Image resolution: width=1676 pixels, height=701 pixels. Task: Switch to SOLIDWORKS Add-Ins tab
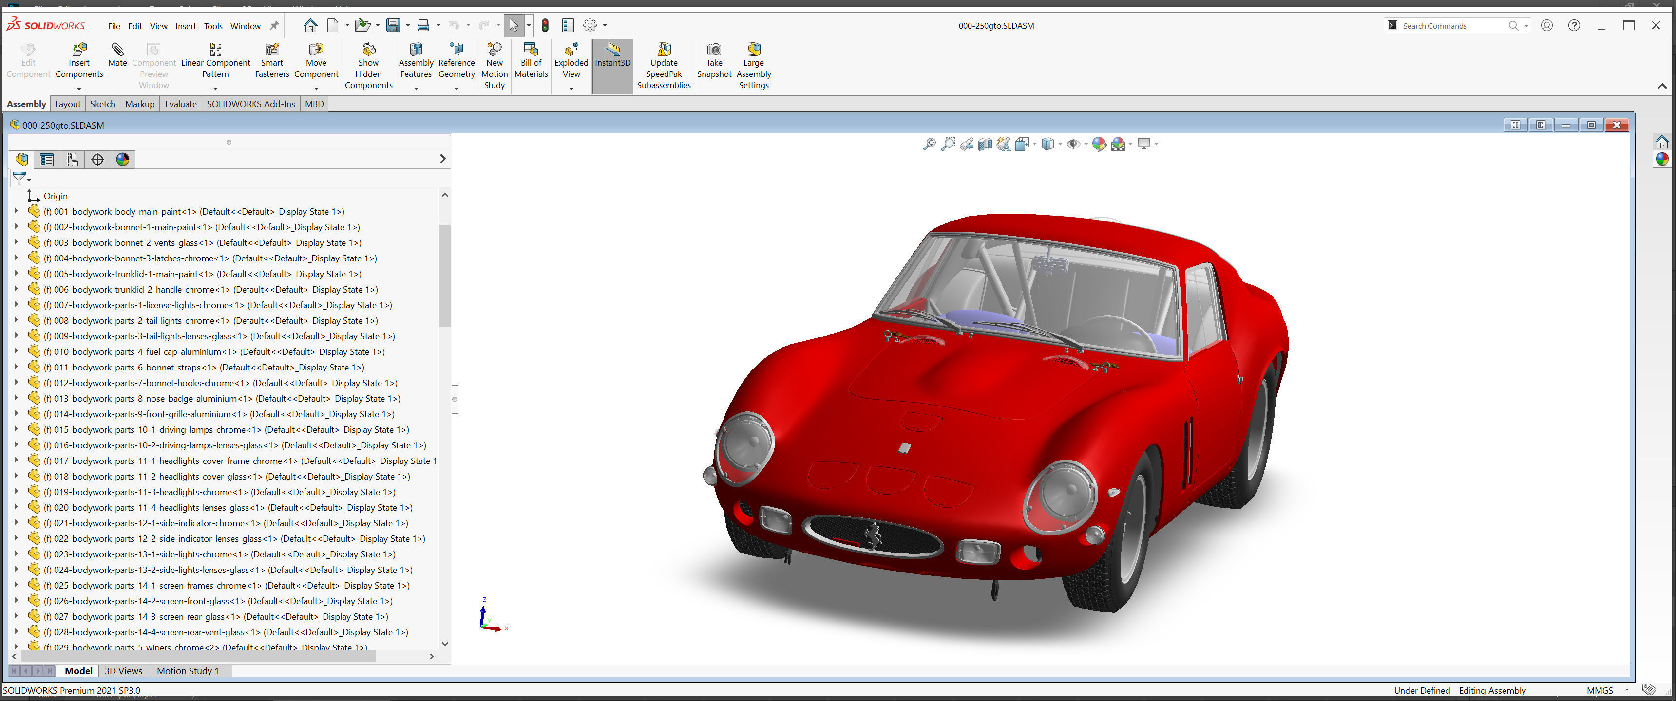click(x=250, y=104)
